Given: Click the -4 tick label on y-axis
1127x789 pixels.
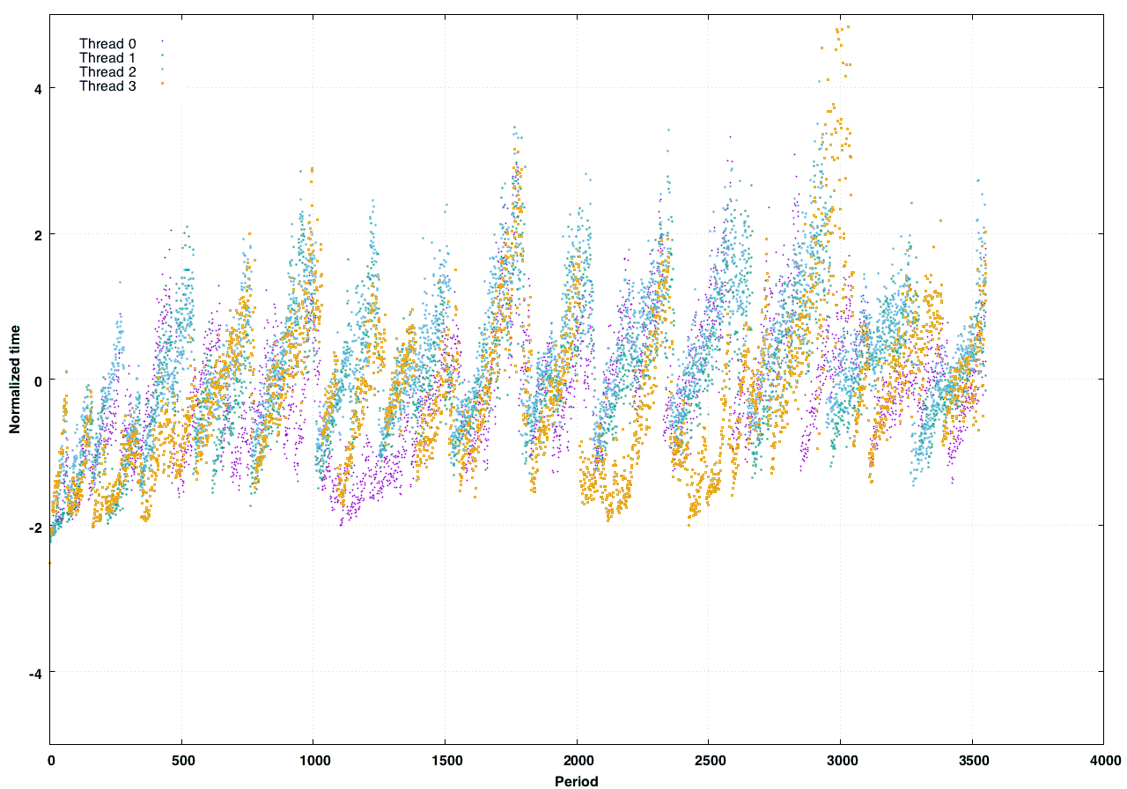Looking at the screenshot, I should tap(36, 672).
